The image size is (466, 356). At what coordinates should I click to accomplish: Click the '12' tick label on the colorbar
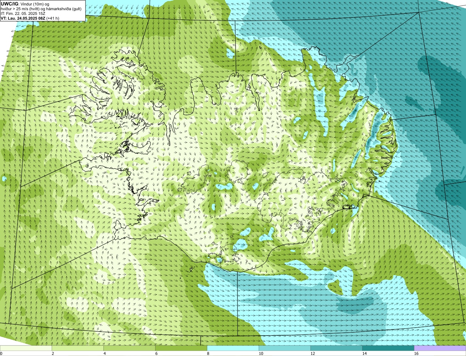(x=312, y=353)
